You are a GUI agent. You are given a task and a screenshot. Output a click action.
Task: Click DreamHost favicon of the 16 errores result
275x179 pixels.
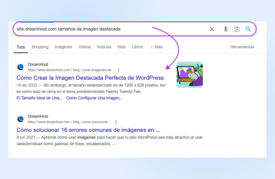21,119
